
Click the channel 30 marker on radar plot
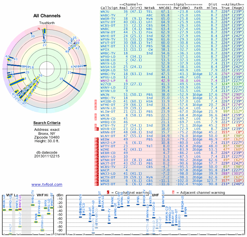coord(33,36)
